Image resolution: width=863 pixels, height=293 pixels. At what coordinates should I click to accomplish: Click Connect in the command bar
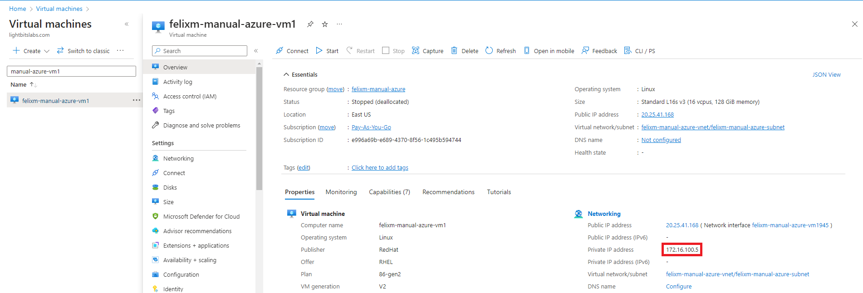coord(292,51)
